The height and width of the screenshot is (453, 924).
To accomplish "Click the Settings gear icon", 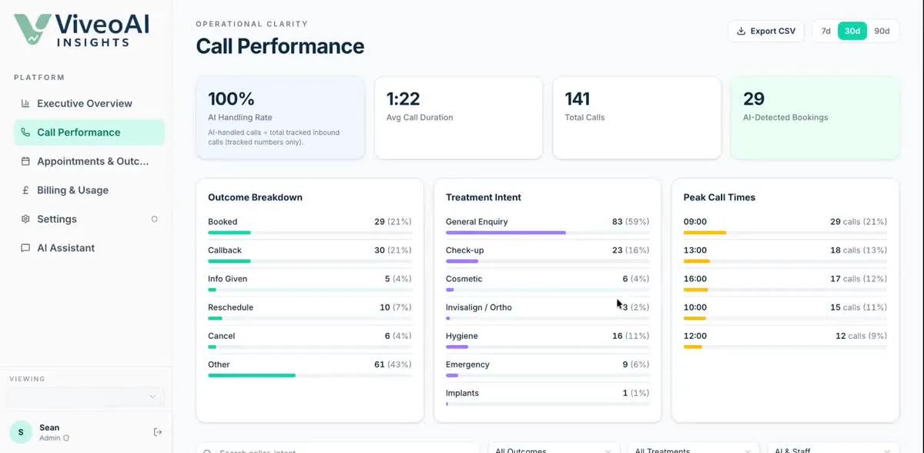I will pyautogui.click(x=25, y=219).
